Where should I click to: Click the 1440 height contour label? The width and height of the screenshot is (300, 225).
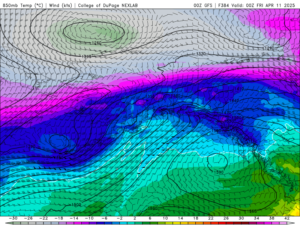tap(234, 100)
